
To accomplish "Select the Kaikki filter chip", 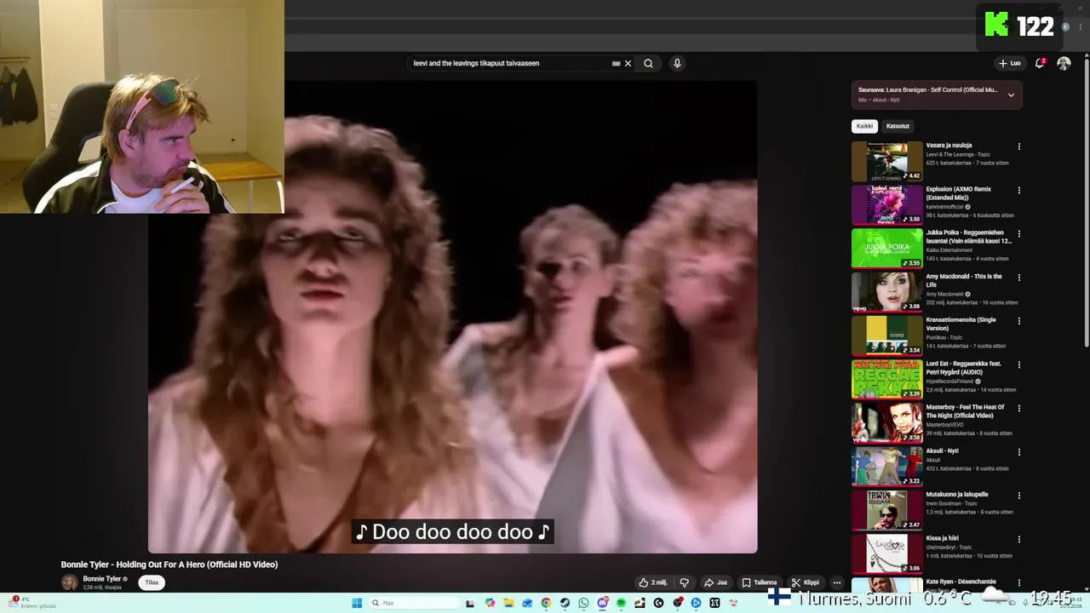I will pyautogui.click(x=864, y=126).
